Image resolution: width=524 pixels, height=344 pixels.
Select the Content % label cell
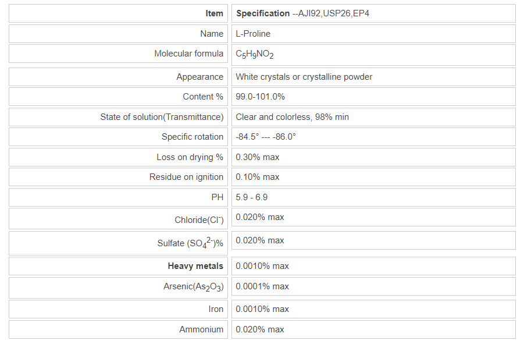pyautogui.click(x=202, y=97)
